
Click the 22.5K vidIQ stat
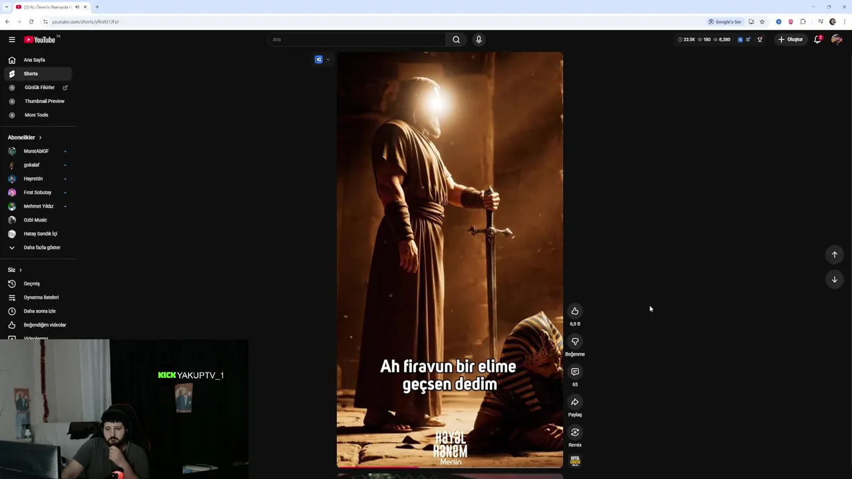(686, 39)
